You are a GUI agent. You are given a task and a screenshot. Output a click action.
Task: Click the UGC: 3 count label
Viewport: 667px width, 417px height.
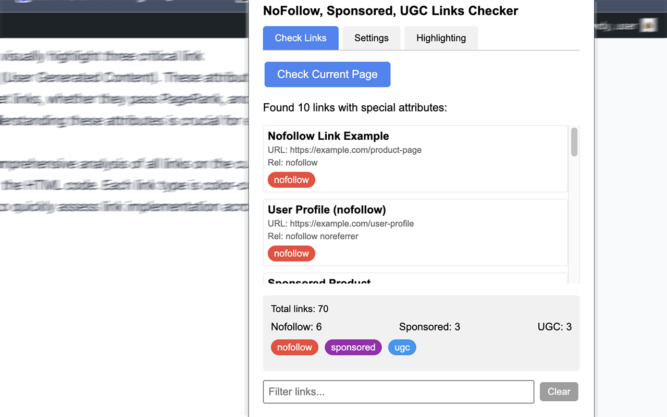point(554,327)
